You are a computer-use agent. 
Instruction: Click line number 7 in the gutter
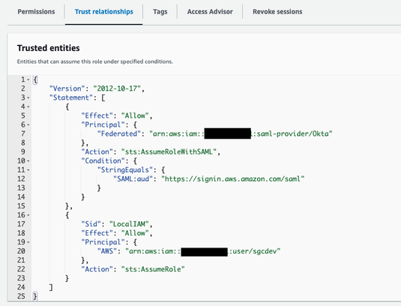pos(23,133)
